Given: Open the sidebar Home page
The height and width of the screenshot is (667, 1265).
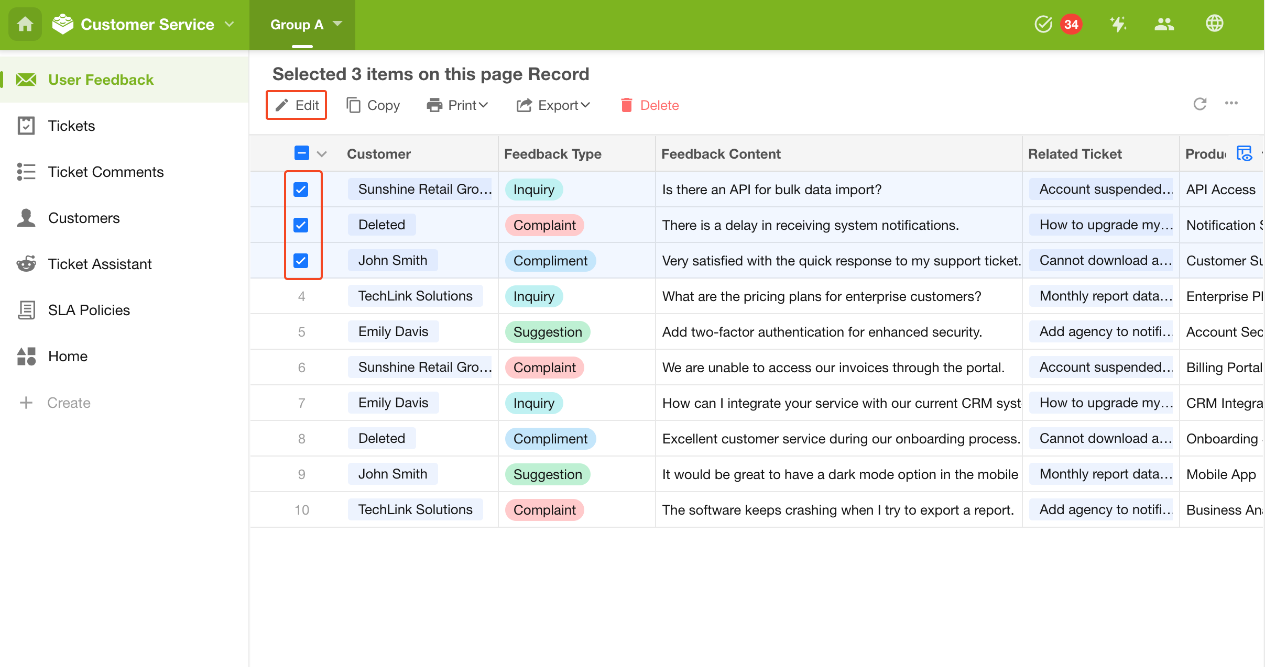Looking at the screenshot, I should [124, 356].
